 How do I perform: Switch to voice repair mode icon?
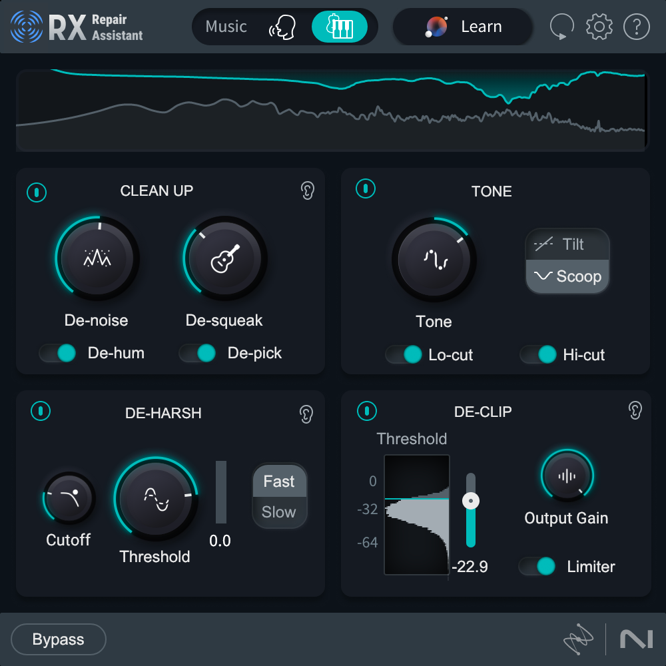point(284,27)
